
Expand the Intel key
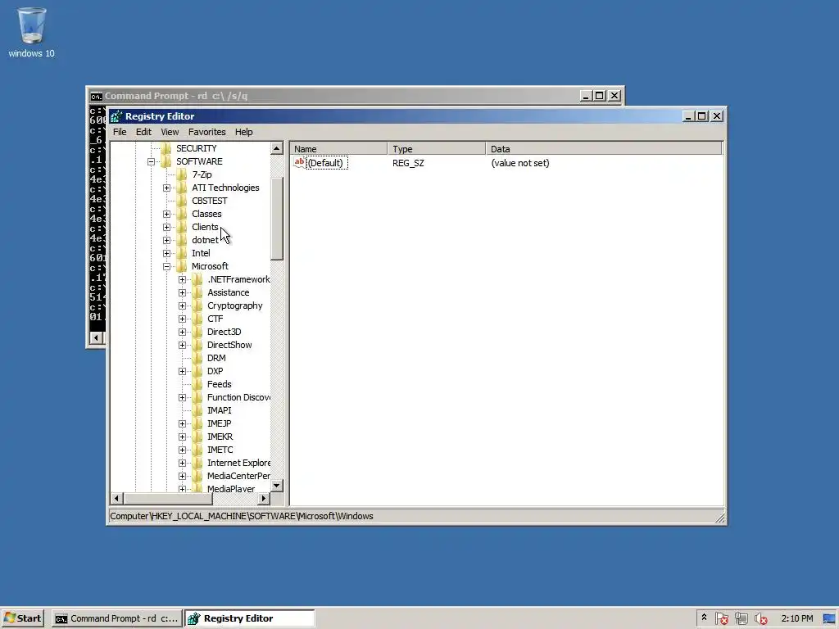coord(166,253)
